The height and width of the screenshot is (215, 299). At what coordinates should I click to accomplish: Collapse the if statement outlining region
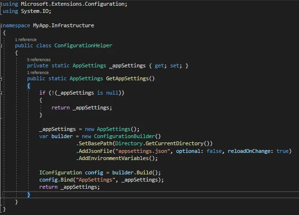pyautogui.click(x=1, y=93)
